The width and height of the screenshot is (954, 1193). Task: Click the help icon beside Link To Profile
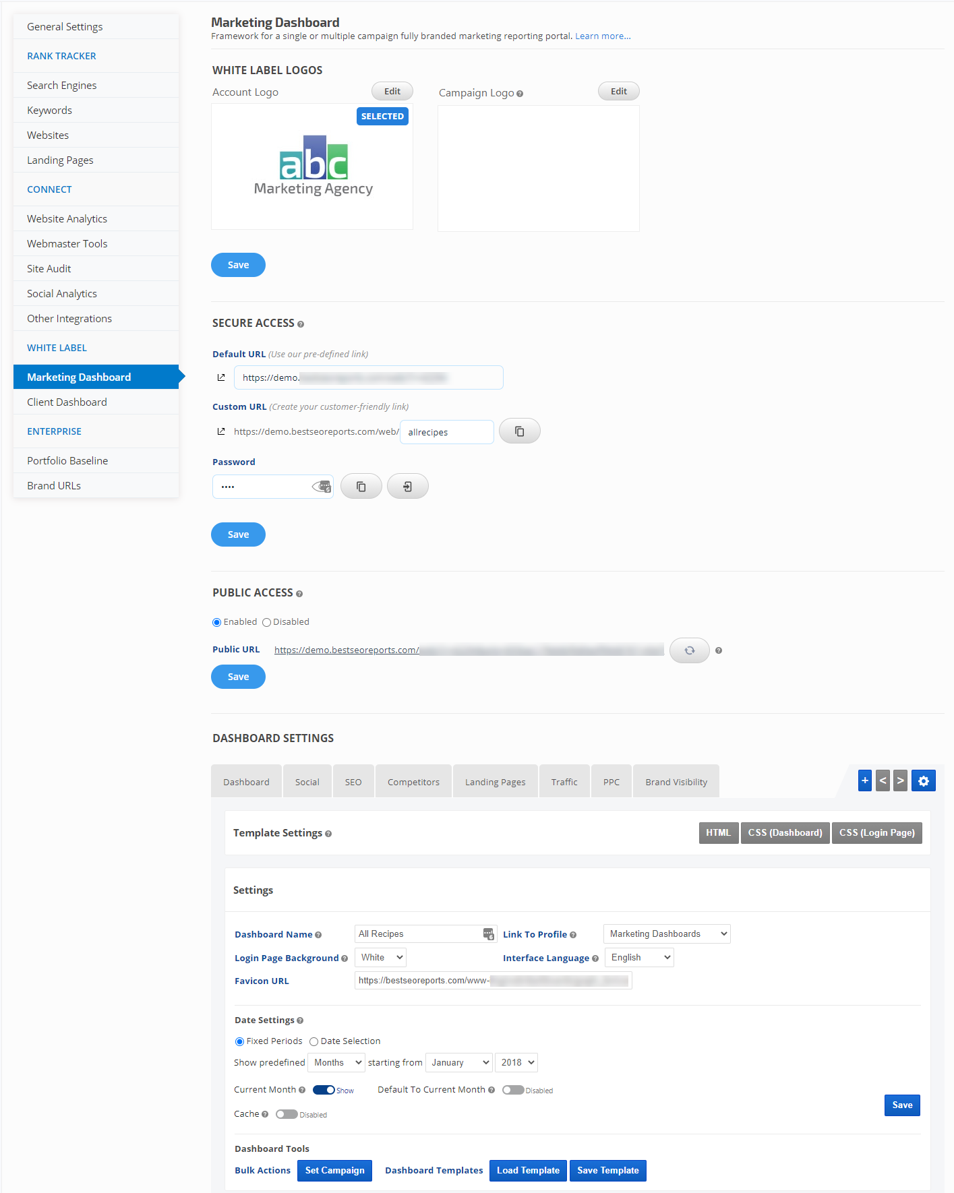pyautogui.click(x=573, y=935)
